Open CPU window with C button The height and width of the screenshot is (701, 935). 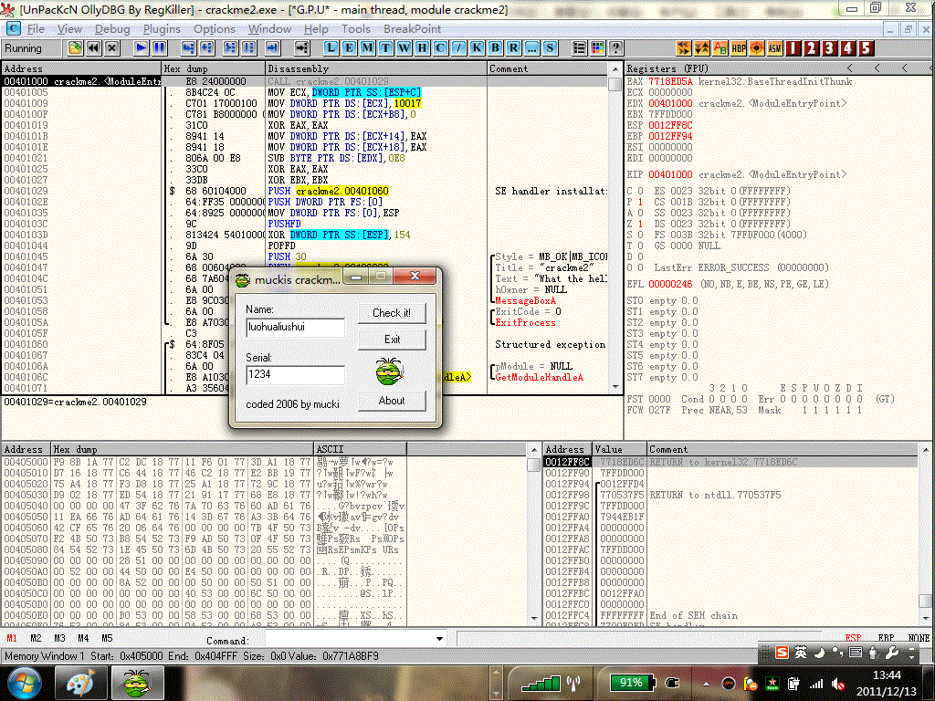pyautogui.click(x=440, y=48)
